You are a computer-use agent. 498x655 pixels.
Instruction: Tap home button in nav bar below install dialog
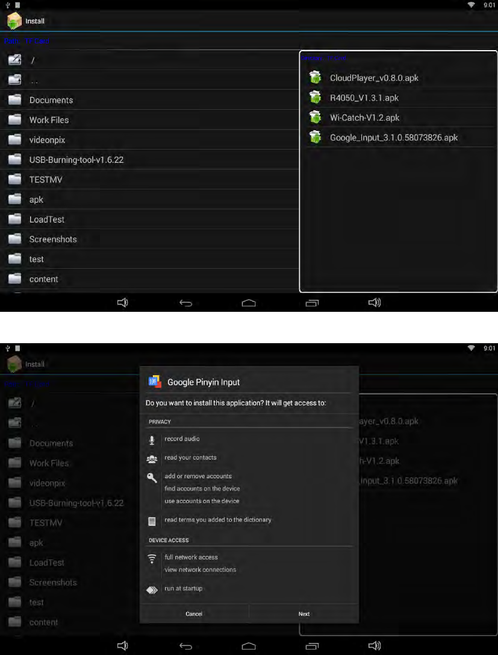click(x=249, y=646)
